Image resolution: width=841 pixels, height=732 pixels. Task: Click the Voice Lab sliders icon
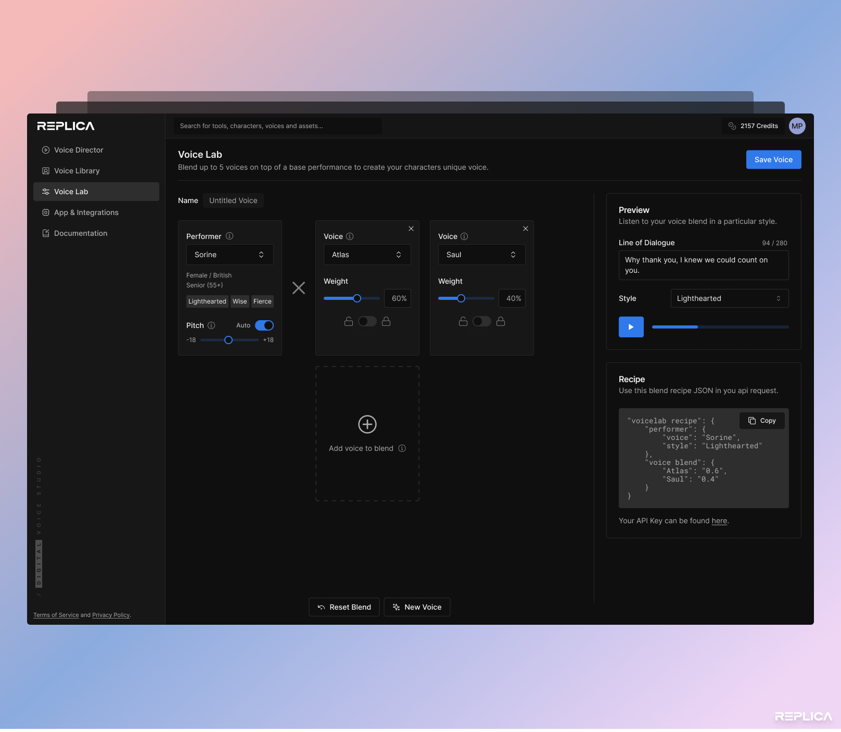pyautogui.click(x=46, y=192)
